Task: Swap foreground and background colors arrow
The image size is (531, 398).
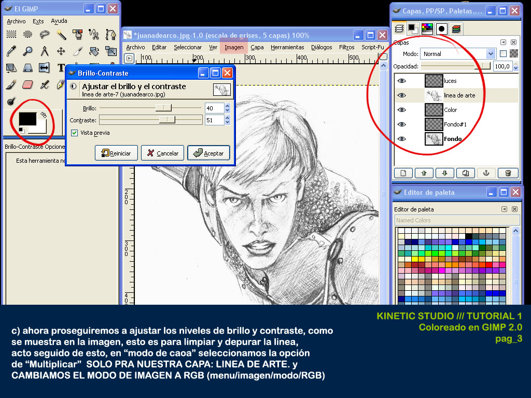Action: pos(44,115)
